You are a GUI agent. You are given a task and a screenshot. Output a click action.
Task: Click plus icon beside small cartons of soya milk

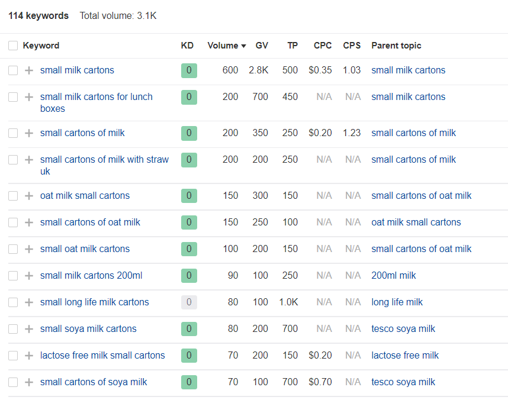(x=29, y=382)
